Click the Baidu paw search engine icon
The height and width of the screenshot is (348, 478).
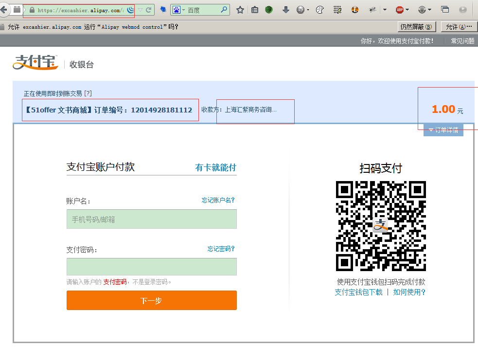tap(177, 10)
